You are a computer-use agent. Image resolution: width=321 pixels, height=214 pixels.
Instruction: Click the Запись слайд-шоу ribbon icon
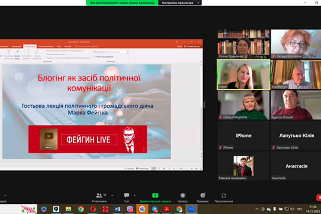tap(37, 55)
